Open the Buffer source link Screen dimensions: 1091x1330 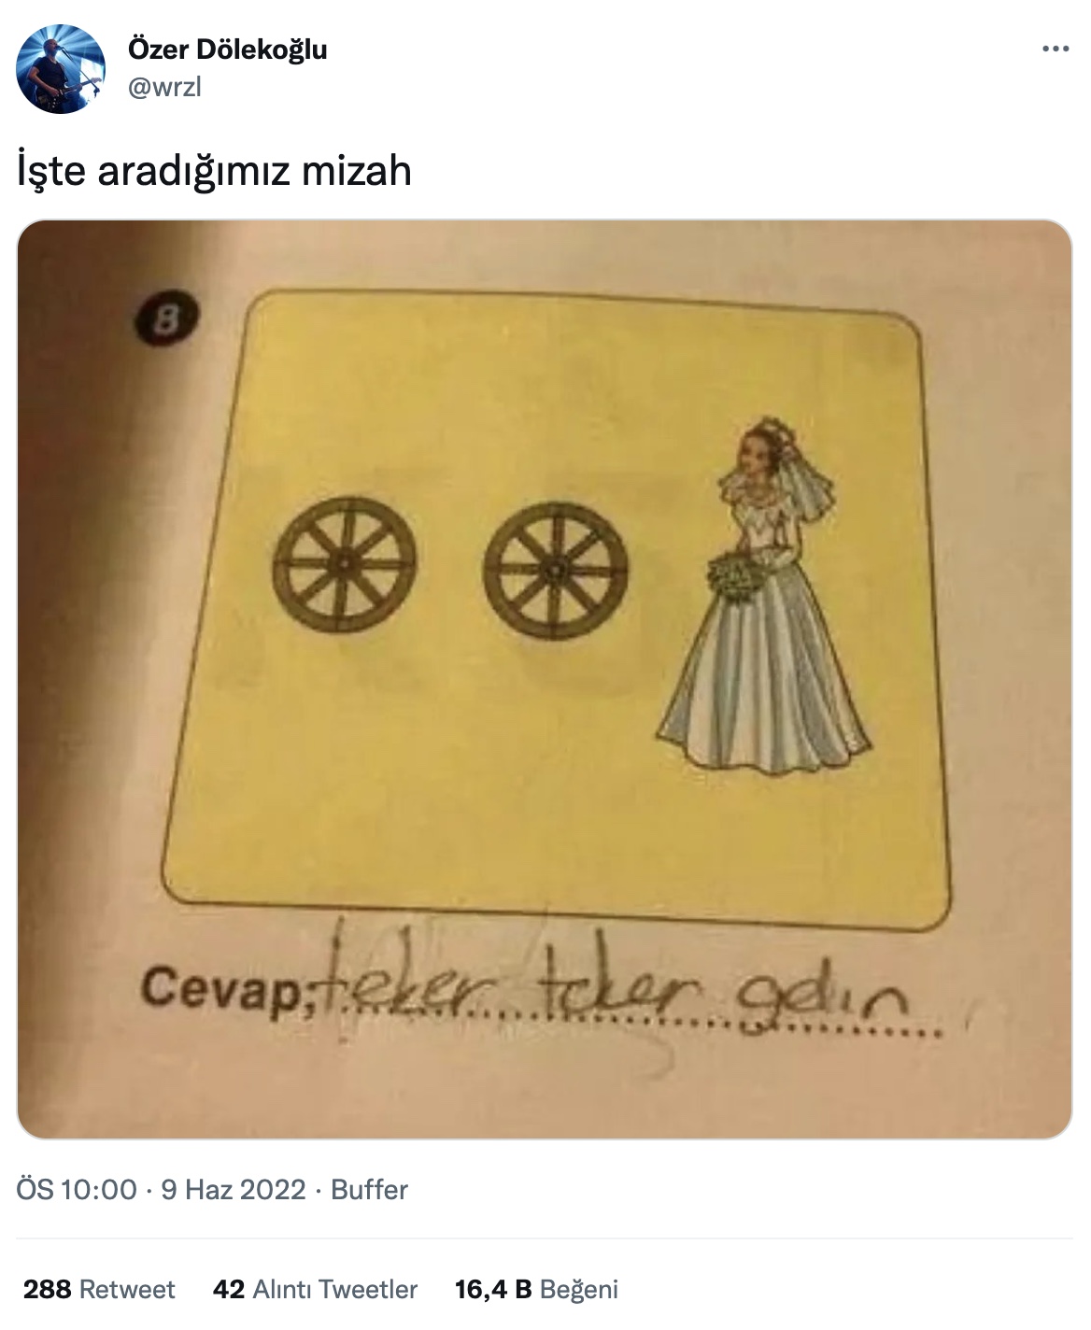pyautogui.click(x=369, y=1189)
